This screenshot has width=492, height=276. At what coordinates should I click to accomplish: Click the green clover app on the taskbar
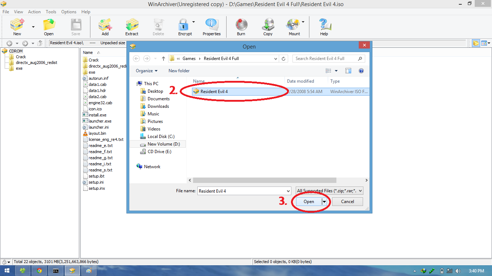[x=23, y=271]
